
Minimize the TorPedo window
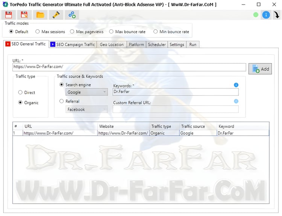[x=243, y=4]
